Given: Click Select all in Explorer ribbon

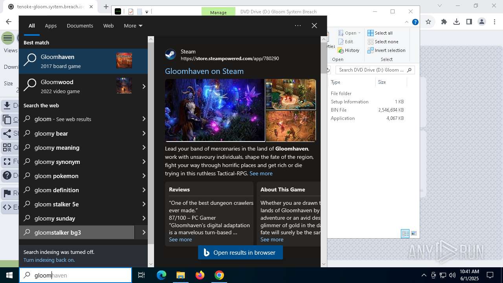Looking at the screenshot, I should point(380,33).
